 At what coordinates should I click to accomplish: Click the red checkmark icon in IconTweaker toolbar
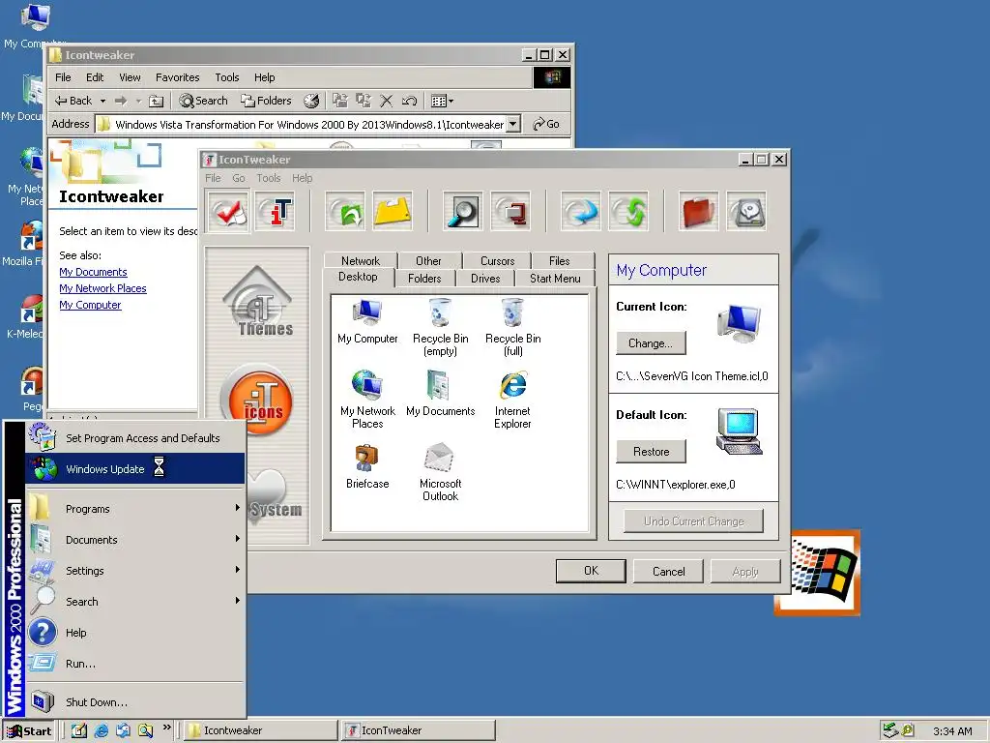228,211
